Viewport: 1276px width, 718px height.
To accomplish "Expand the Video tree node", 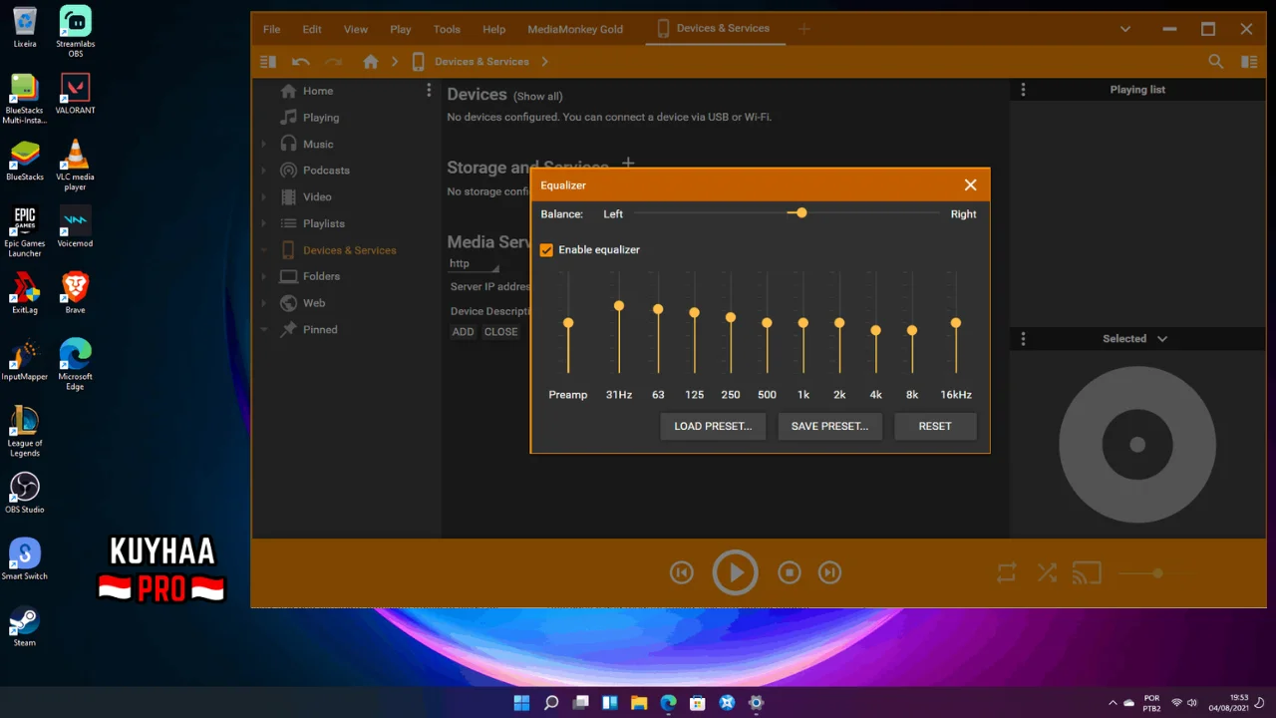I will (263, 197).
